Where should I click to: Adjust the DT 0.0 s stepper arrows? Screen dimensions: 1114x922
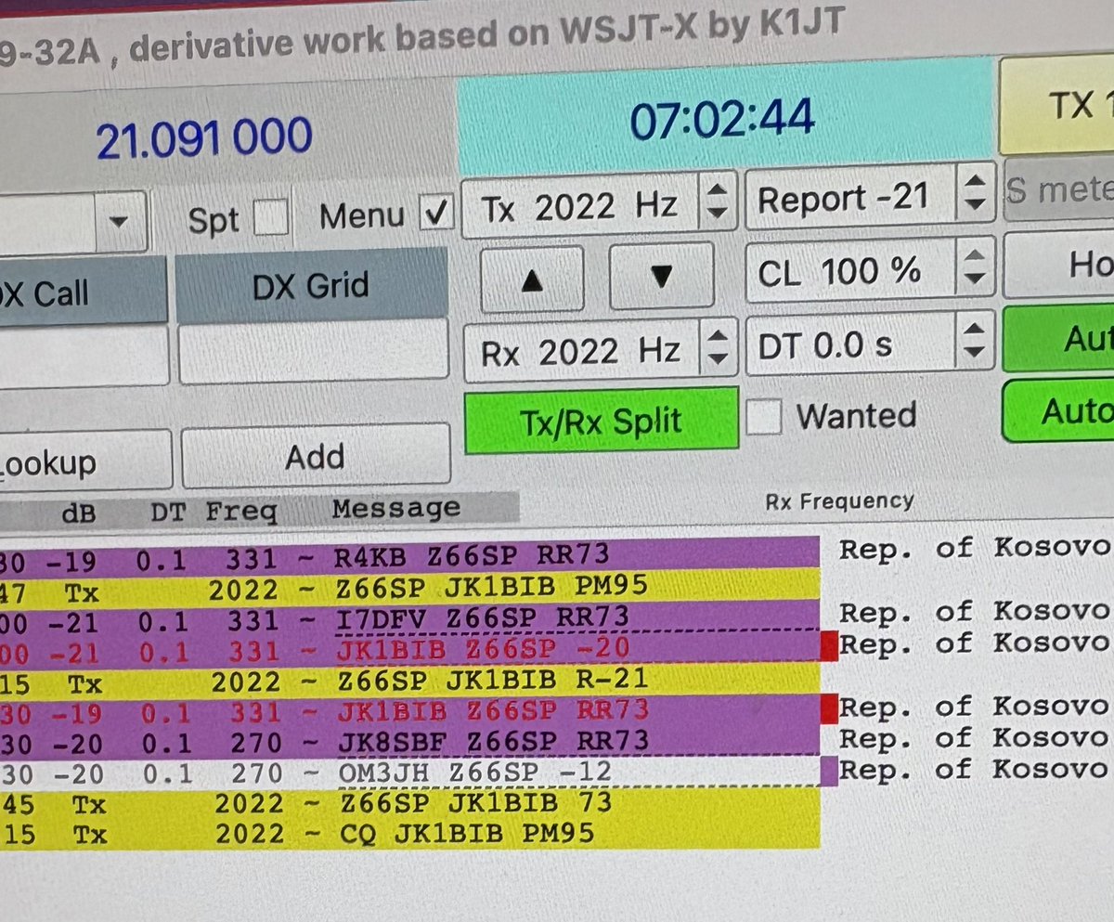point(974,343)
